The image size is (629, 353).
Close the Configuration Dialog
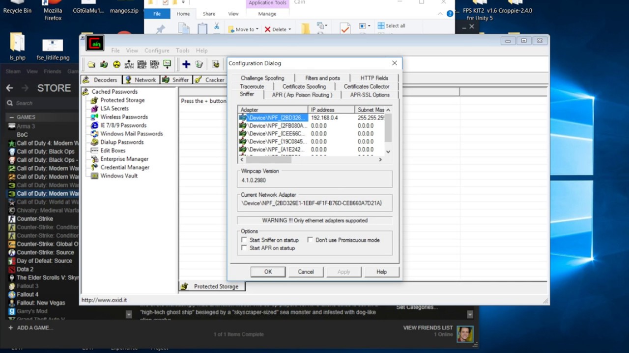tap(394, 63)
